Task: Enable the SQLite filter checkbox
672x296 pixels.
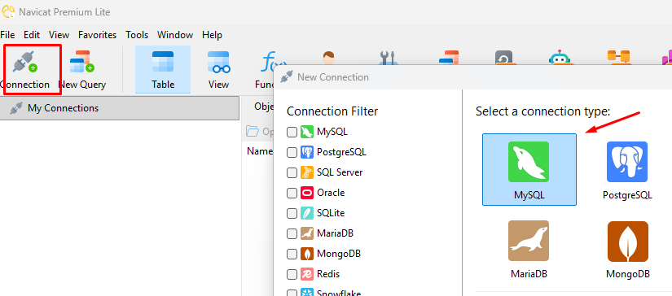Action: pyautogui.click(x=292, y=213)
